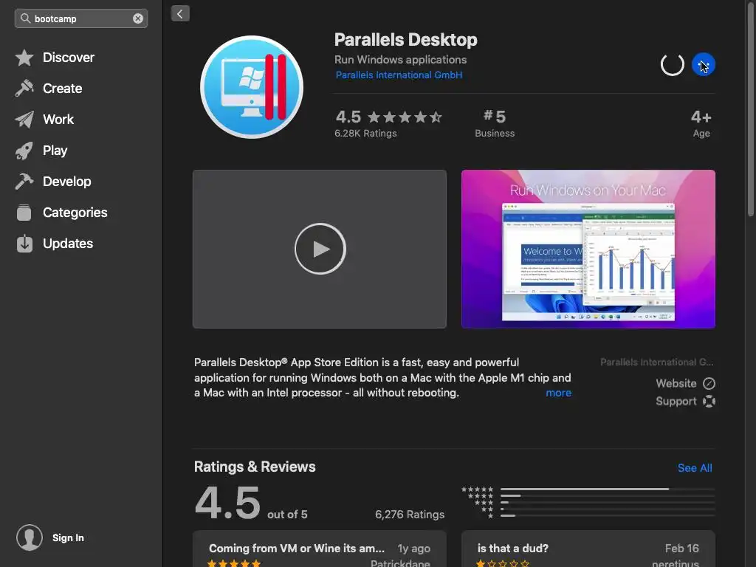
Task: Click the 4+ Age rating
Action: point(701,123)
